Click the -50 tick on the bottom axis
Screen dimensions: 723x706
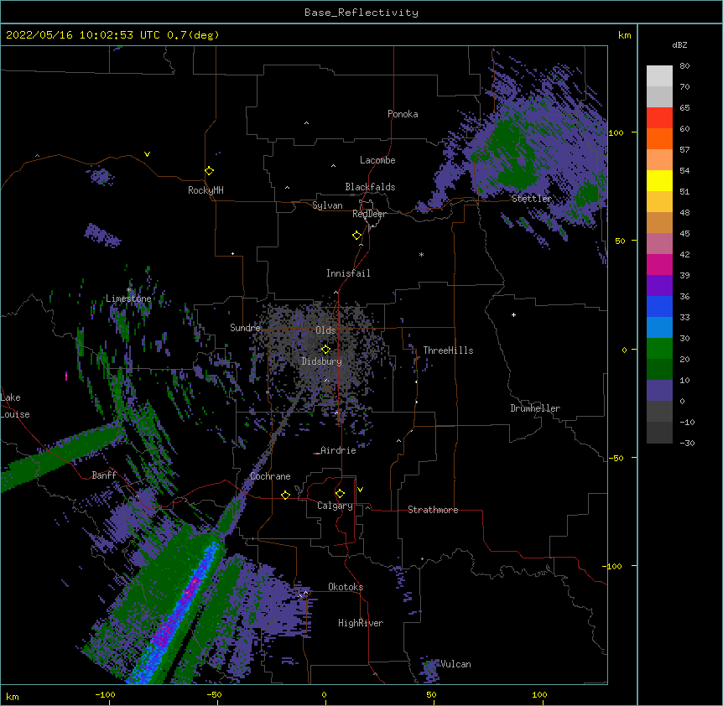click(214, 694)
